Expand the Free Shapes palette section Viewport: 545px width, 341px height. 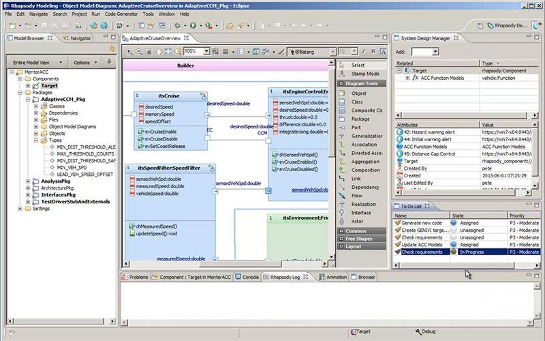click(341, 239)
